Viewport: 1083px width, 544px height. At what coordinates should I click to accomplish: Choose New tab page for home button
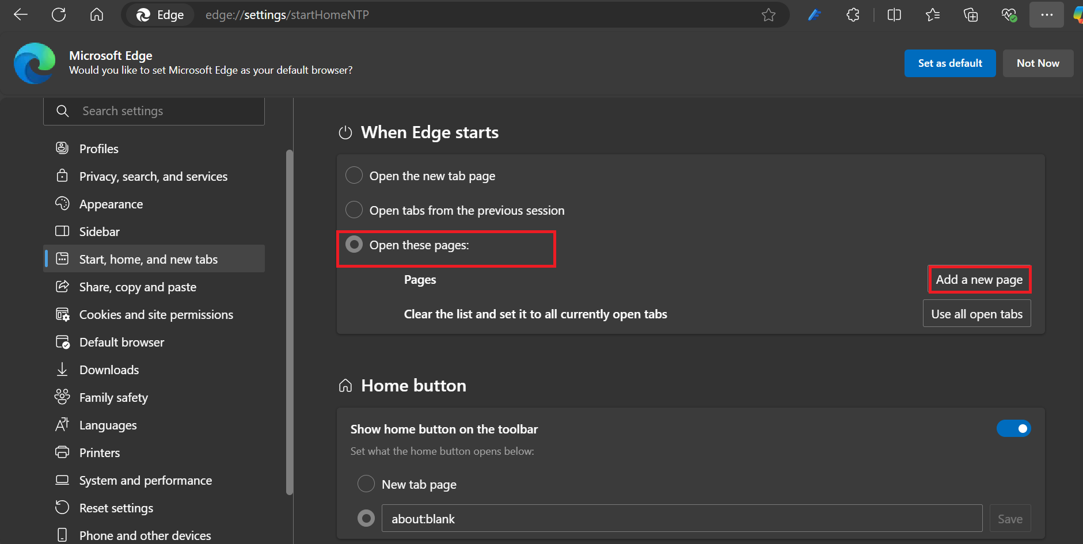[x=366, y=484]
